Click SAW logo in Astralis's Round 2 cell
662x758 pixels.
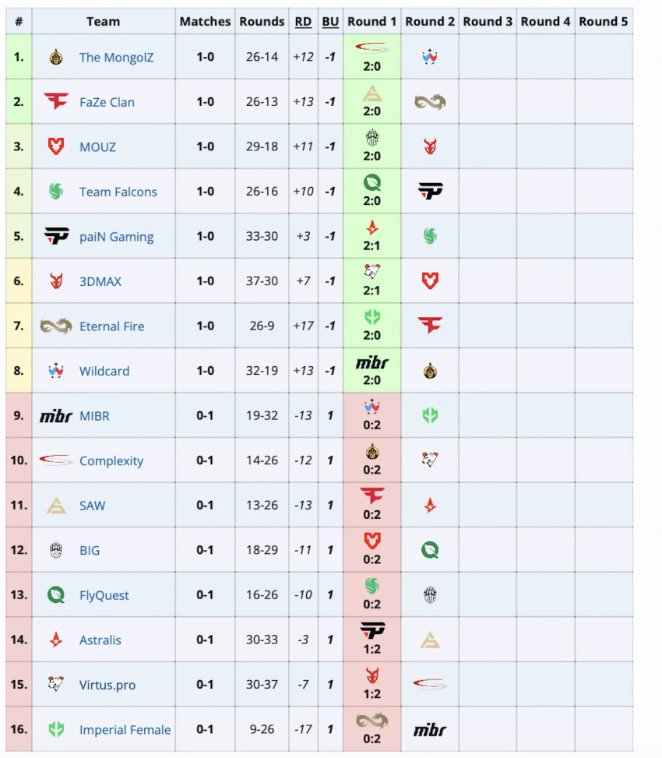click(x=430, y=640)
